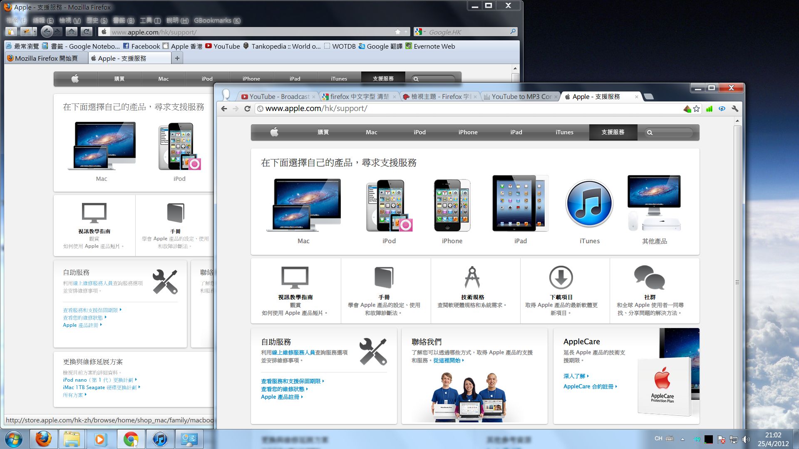Click Chrome page vertical scrollbar handle
The width and height of the screenshot is (799, 449).
coord(737,282)
